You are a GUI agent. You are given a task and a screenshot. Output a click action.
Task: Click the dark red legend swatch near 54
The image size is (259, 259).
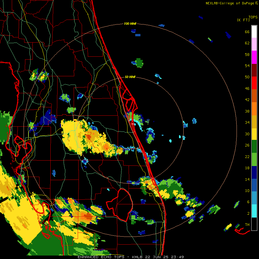tap(254, 70)
